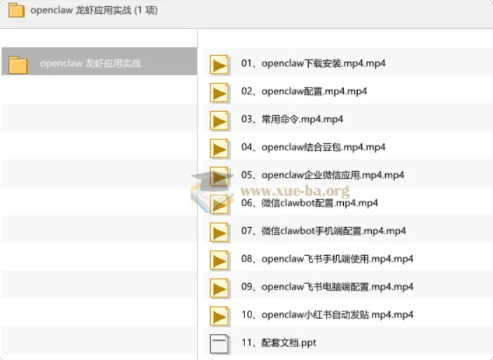Select file name 04、openclaw结合豆包.mp4.mp4

click(313, 147)
